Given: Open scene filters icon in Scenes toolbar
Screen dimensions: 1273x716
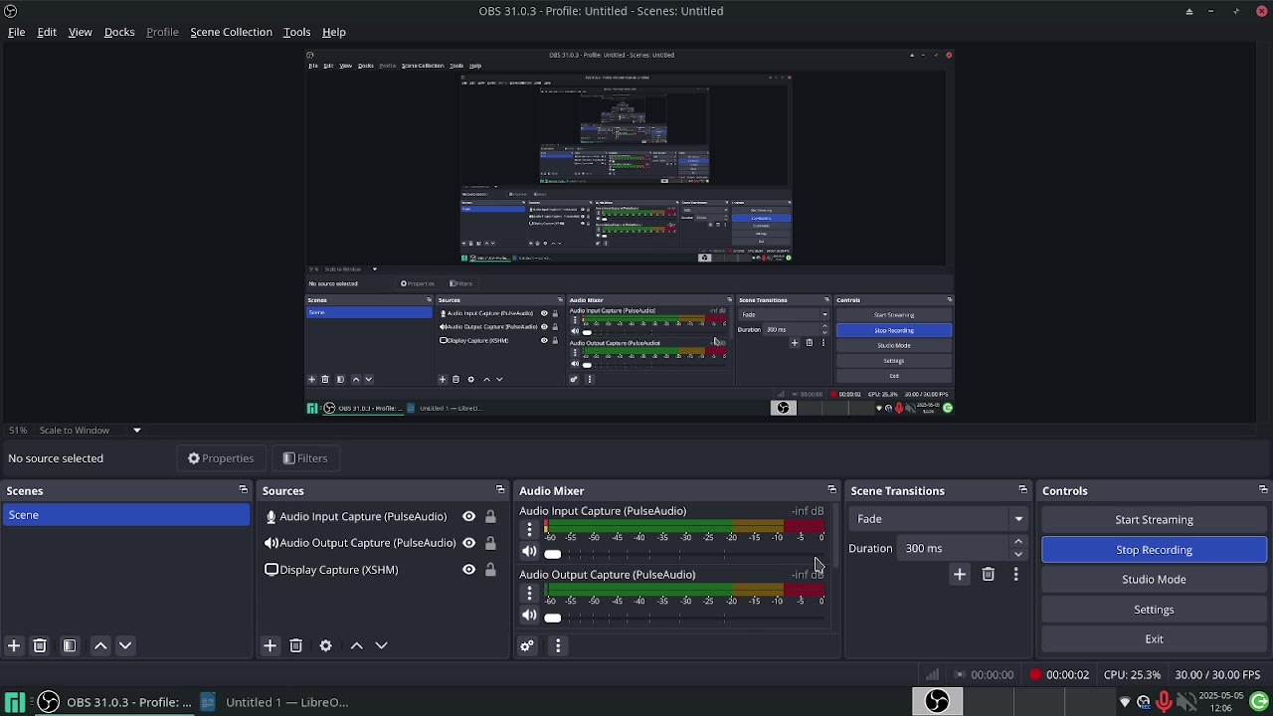Looking at the screenshot, I should pyautogui.click(x=70, y=646).
